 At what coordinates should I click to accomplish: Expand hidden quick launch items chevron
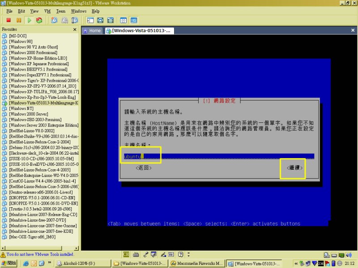pos(49,263)
